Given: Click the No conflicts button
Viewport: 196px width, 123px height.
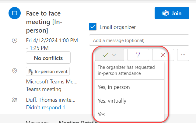Looking at the screenshot, I should point(48,58).
